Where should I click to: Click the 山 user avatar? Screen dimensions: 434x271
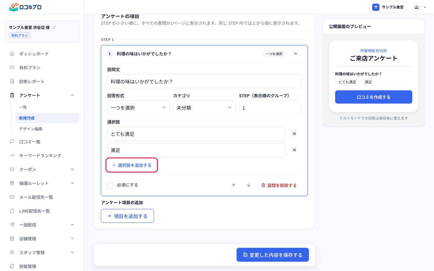tap(417, 7)
